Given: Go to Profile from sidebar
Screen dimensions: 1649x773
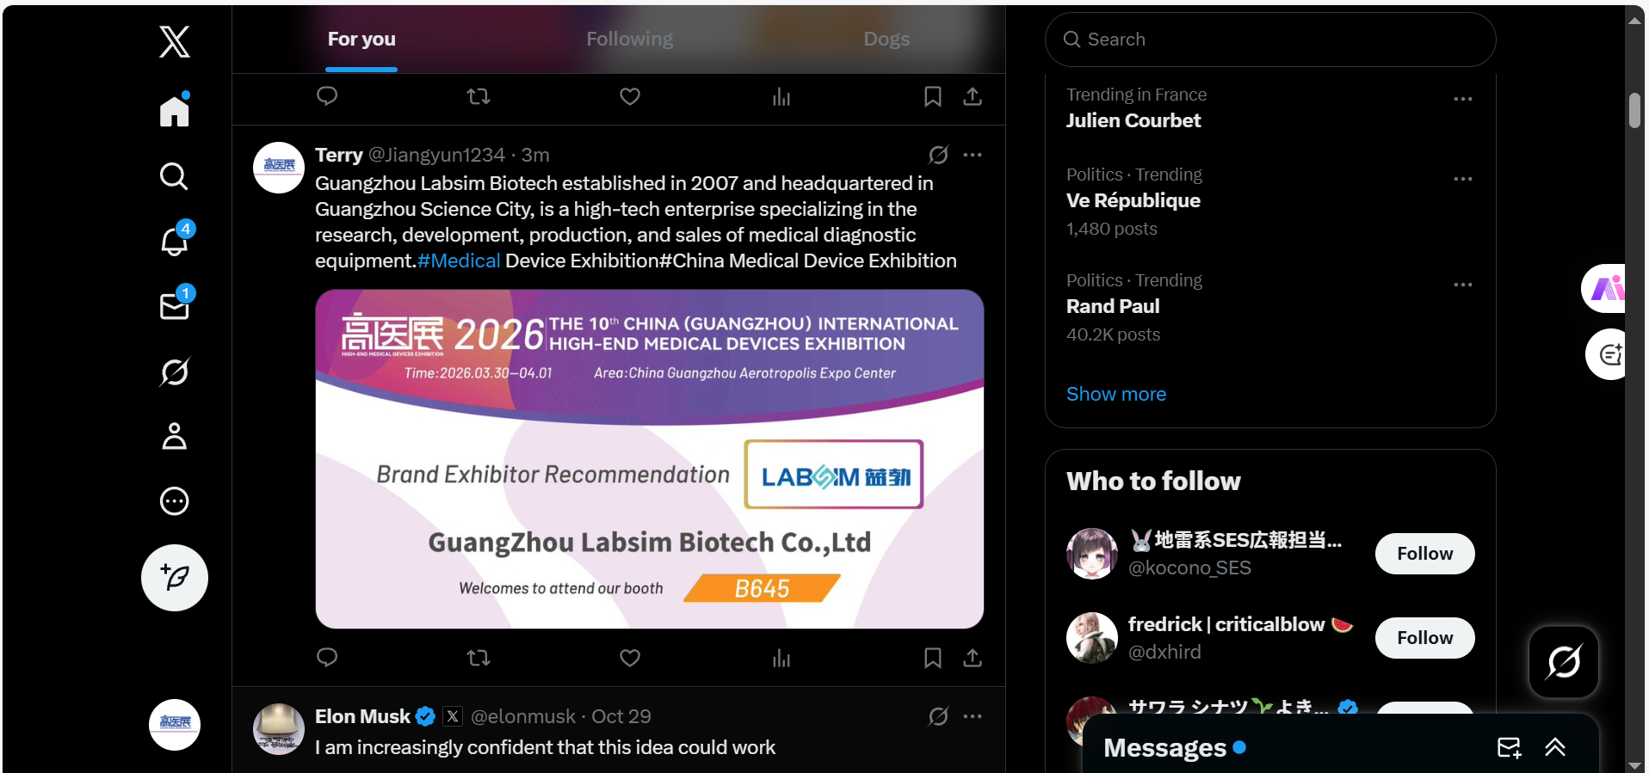Looking at the screenshot, I should [175, 437].
